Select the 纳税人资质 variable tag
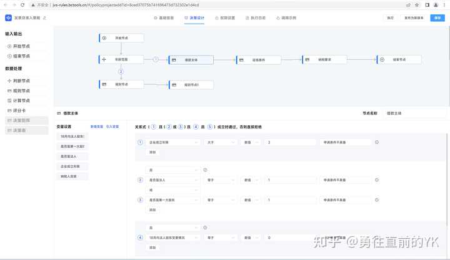450x260 pixels. click(72, 176)
